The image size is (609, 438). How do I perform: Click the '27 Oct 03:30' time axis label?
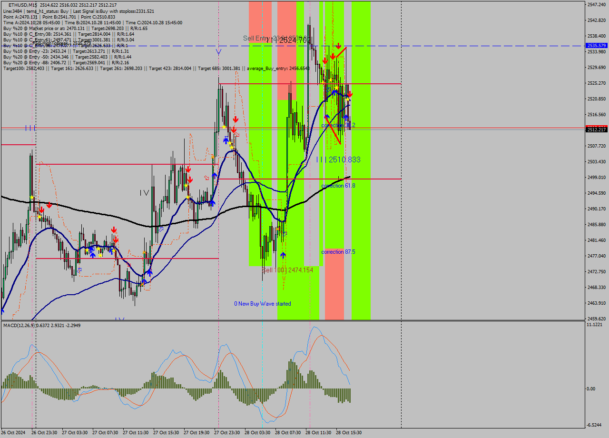pos(75,433)
